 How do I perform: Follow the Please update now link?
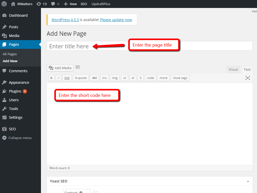coord(116,20)
